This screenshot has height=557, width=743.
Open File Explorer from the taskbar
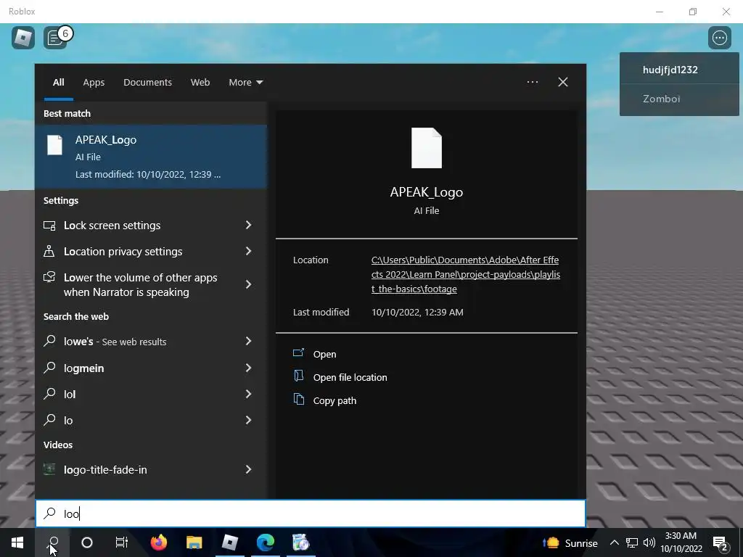(x=194, y=542)
